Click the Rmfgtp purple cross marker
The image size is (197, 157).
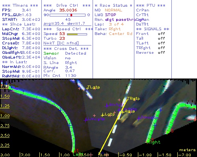coord(107,106)
